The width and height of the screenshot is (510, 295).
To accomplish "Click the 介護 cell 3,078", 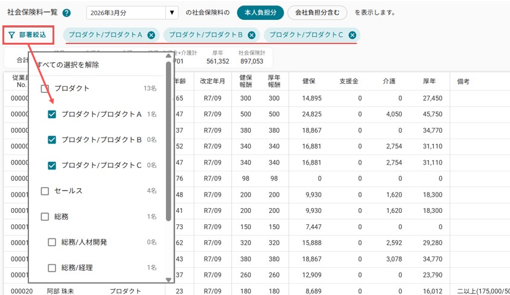I will click(394, 259).
